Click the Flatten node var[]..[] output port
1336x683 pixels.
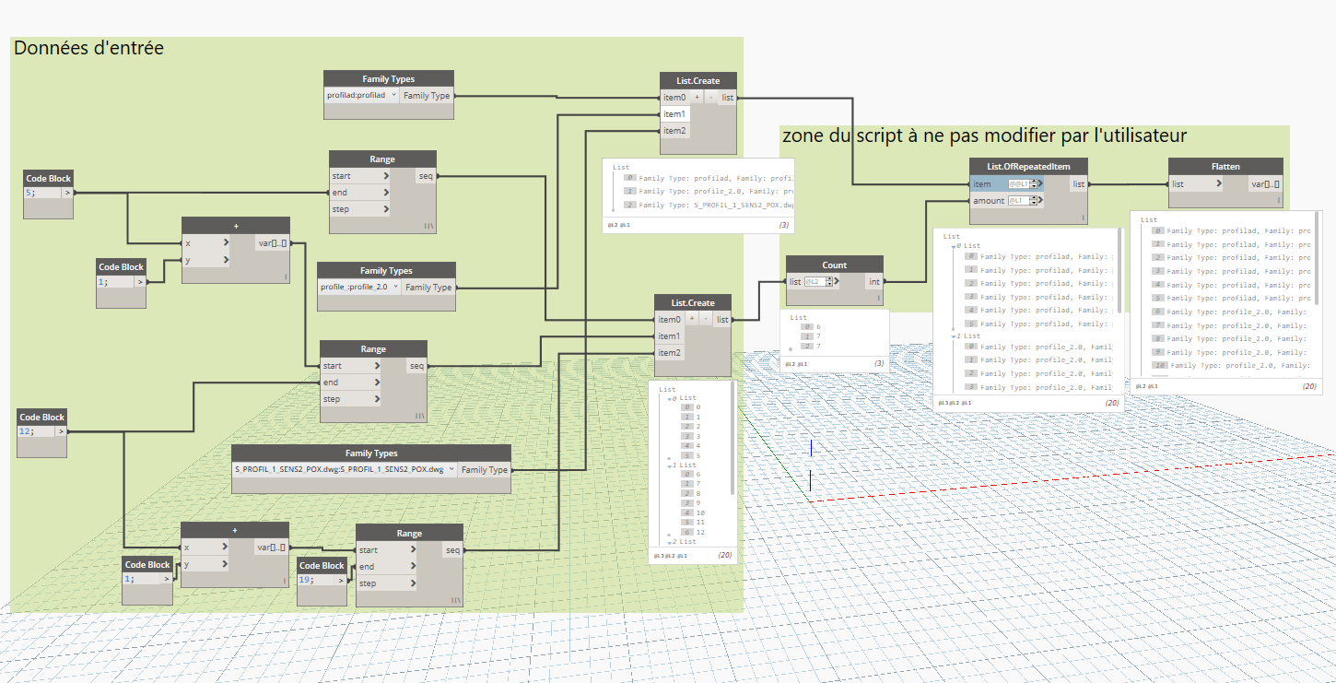[1263, 183]
